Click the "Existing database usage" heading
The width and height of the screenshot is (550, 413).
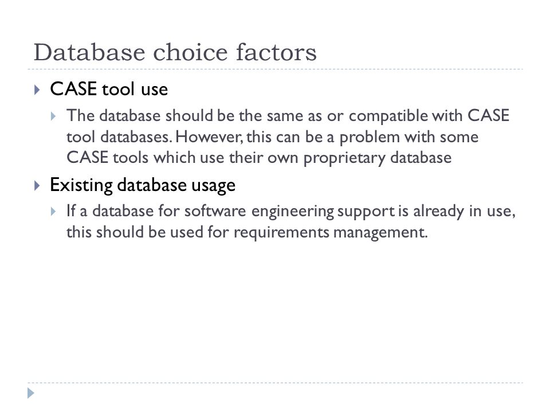click(143, 185)
